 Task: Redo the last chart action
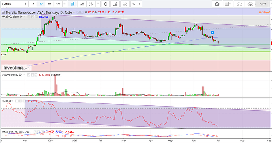pyautogui.click(x=139, y=4)
